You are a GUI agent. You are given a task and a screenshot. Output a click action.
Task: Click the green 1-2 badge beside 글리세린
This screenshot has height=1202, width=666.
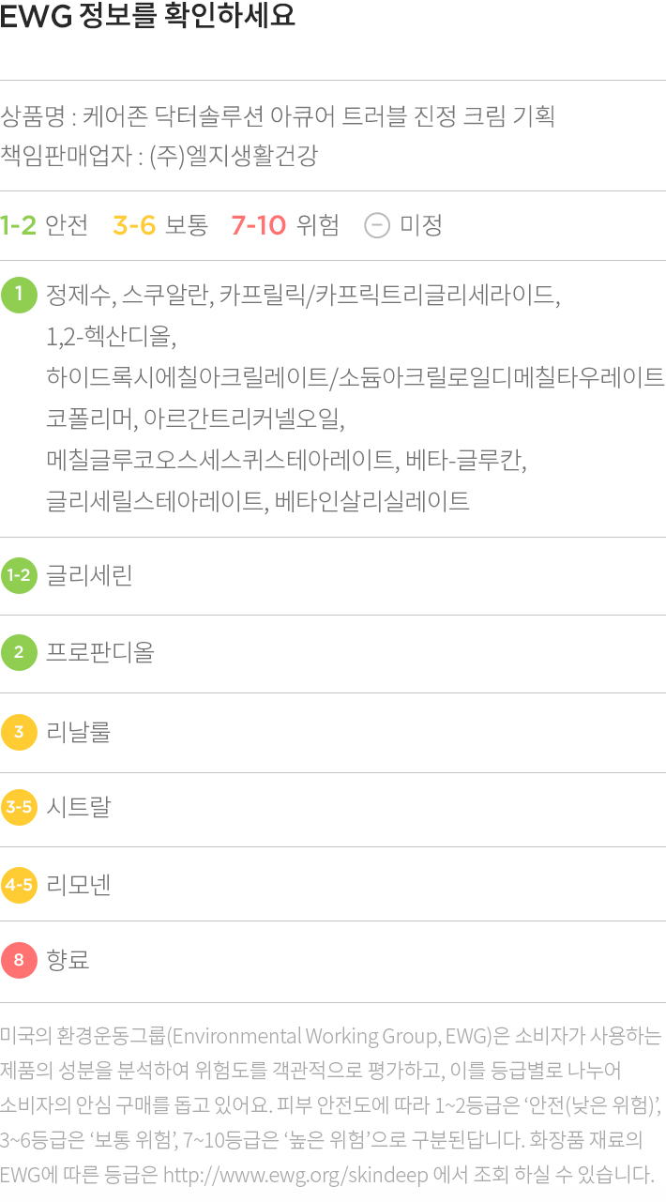[x=19, y=575]
